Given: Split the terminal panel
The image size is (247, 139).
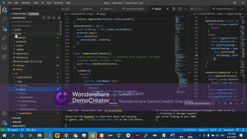Looking at the screenshot, I should pyautogui.click(x=225, y=103).
